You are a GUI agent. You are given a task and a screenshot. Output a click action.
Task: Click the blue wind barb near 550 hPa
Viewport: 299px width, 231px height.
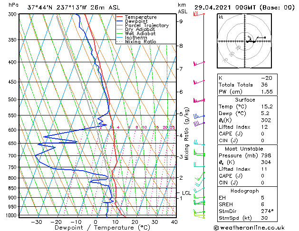tap(199, 116)
